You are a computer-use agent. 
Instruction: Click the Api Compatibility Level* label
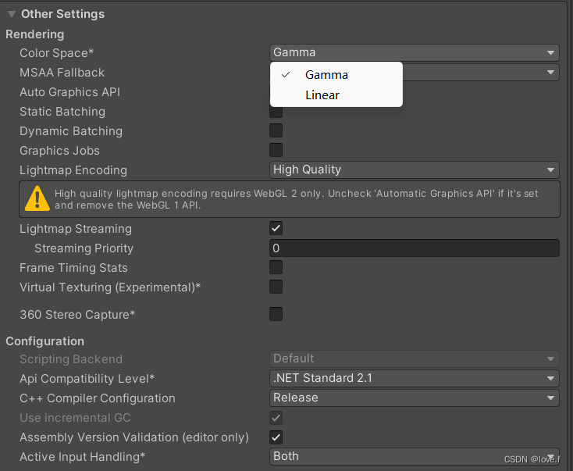click(87, 379)
